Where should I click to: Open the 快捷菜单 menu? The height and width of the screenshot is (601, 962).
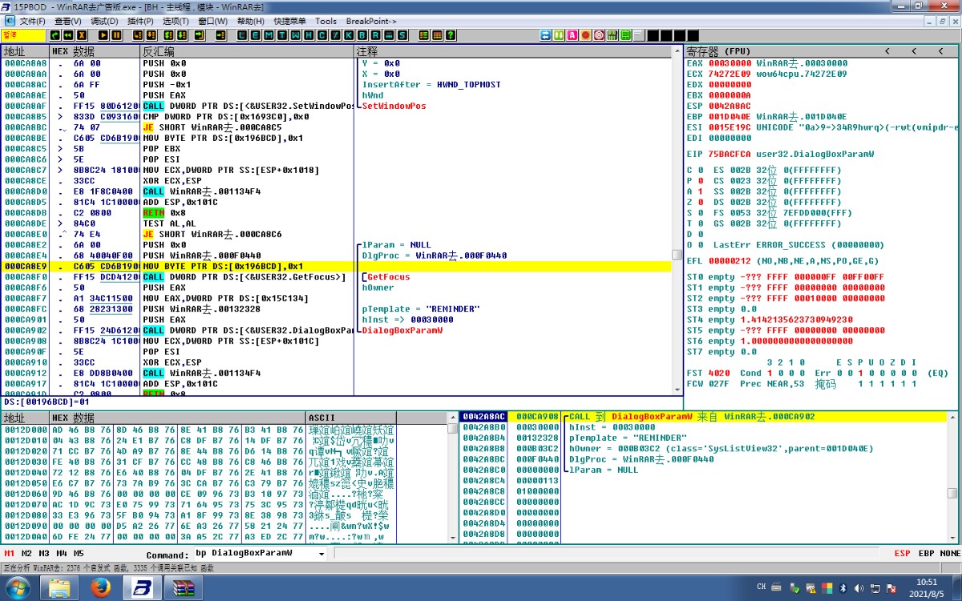(289, 21)
